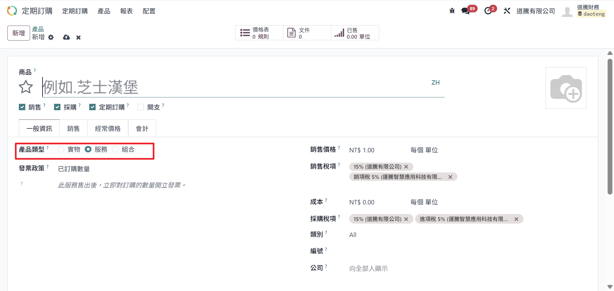Viewport: 614px width, 291px height.
Task: Click the cloud save icon
Action: (x=67, y=37)
